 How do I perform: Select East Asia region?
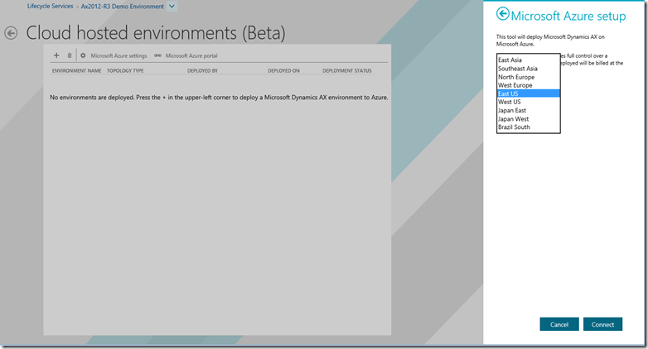tap(528, 60)
